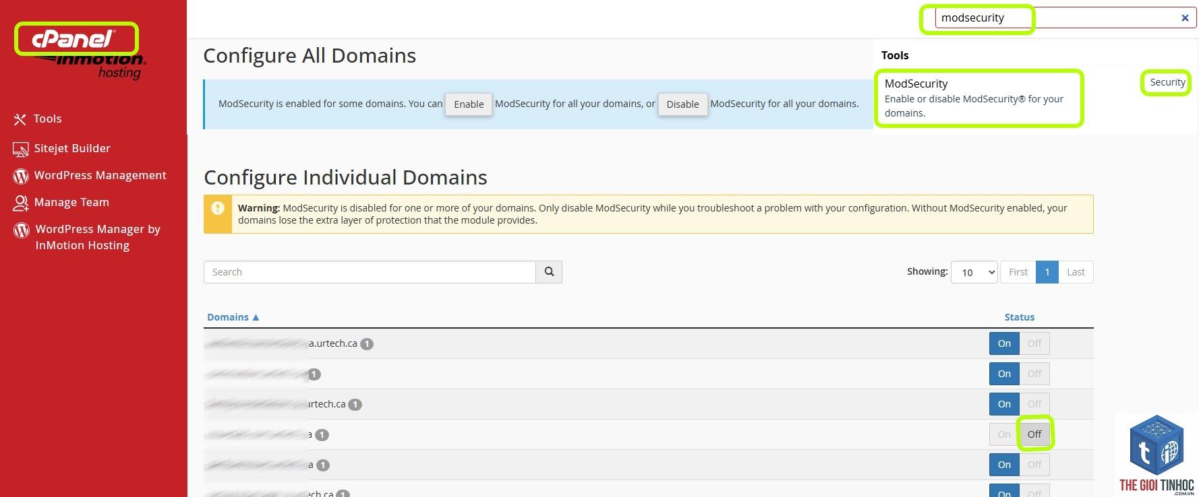Image resolution: width=1199 pixels, height=497 pixels.
Task: Select page 1 in pagination
Action: point(1047,272)
